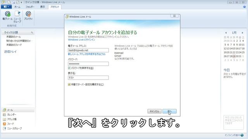This screenshot has width=248, height=139.
Task: Toggle パスワードを保存する checkbox
Action: [x=69, y=68]
